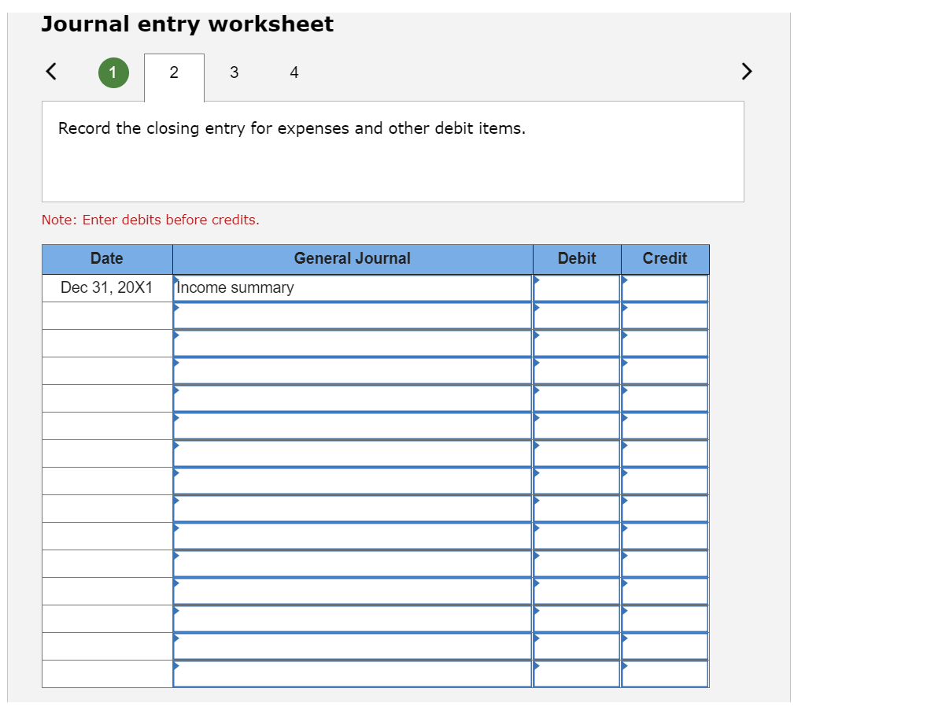Click the General Journal column header
The width and height of the screenshot is (927, 718).
coord(353,258)
